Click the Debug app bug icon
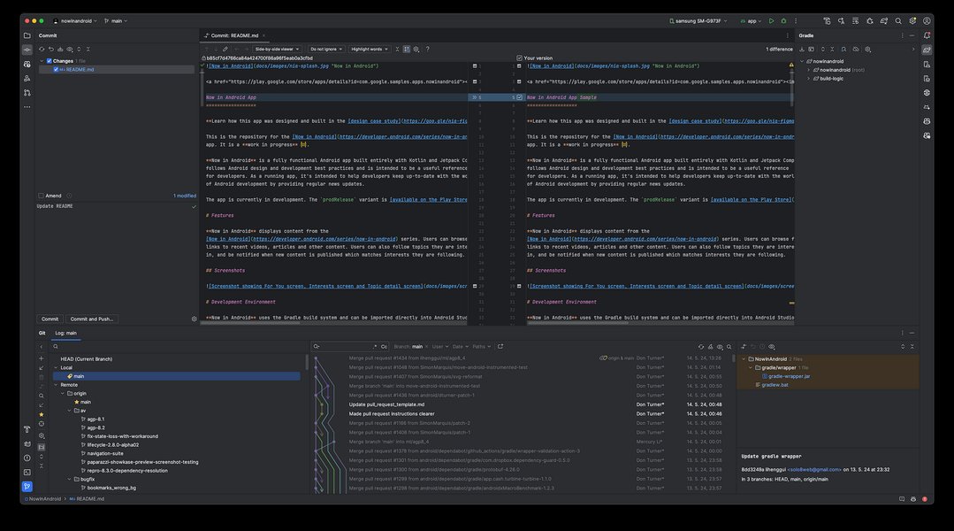This screenshot has height=531, width=954. pyautogui.click(x=783, y=20)
